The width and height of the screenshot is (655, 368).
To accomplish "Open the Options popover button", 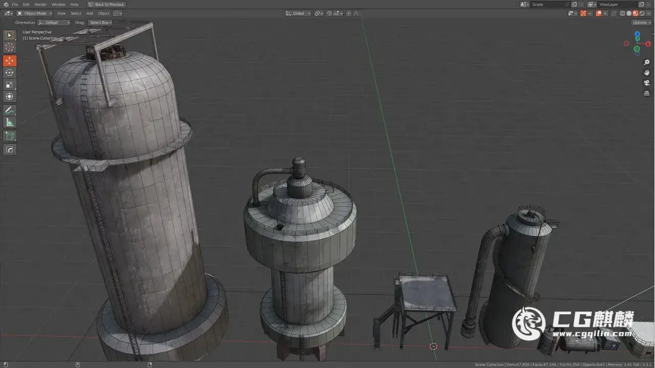I will (x=641, y=22).
